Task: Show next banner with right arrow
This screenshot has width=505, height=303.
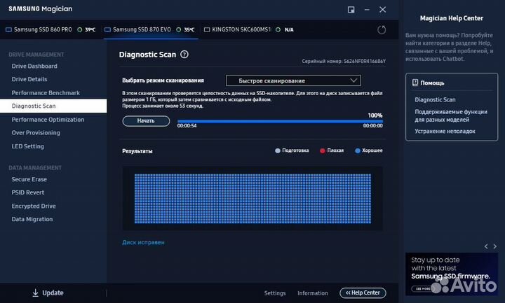Action: point(495,246)
